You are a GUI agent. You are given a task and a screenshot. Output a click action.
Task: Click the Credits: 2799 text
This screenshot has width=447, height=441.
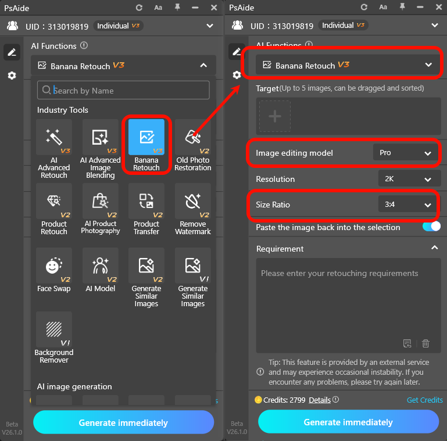click(x=284, y=400)
